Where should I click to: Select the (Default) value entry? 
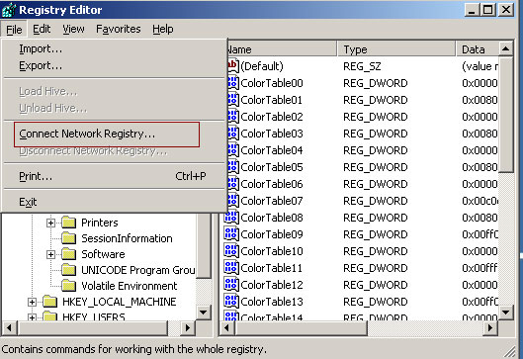tap(262, 66)
